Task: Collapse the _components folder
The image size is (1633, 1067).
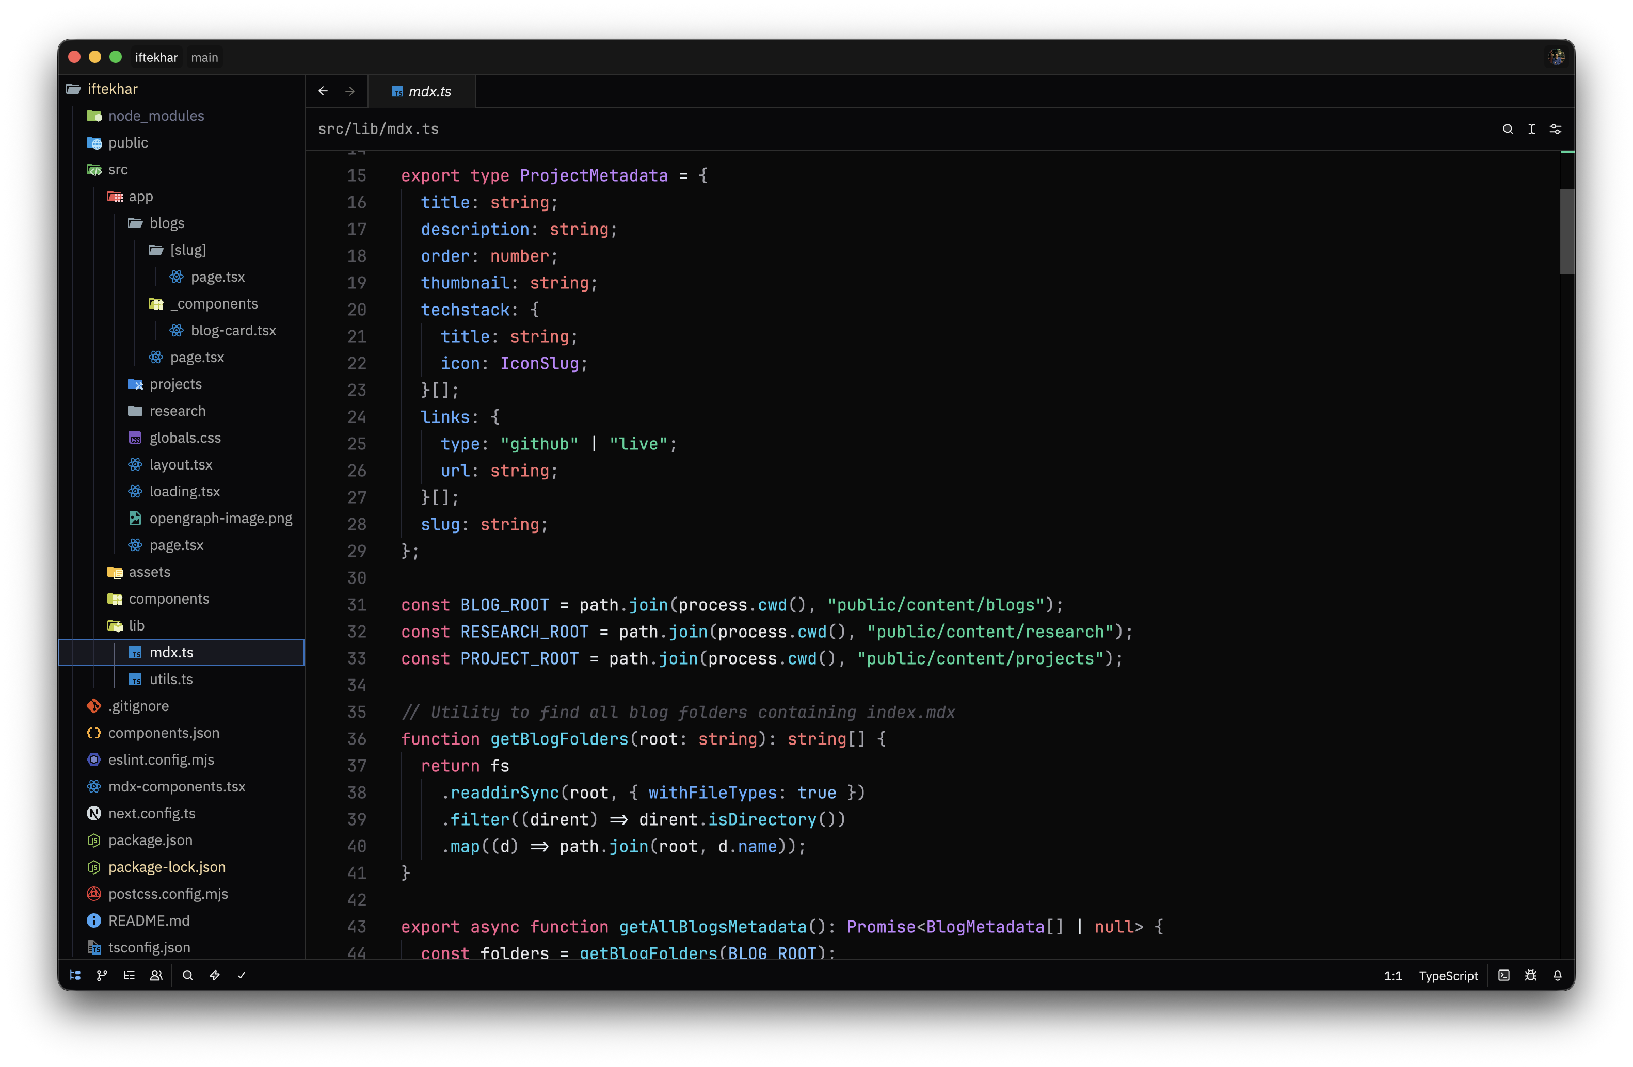Action: tap(181, 303)
